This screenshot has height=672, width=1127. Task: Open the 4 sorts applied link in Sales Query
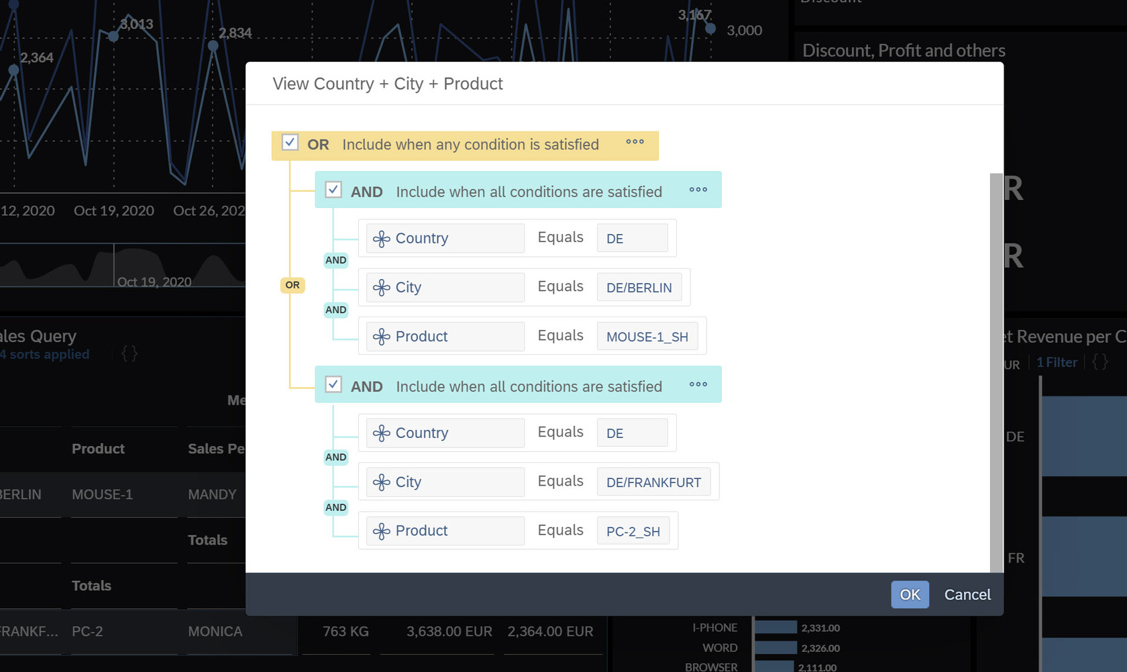45,354
